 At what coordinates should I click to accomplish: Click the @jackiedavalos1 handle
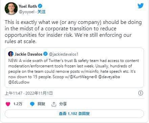(64, 54)
